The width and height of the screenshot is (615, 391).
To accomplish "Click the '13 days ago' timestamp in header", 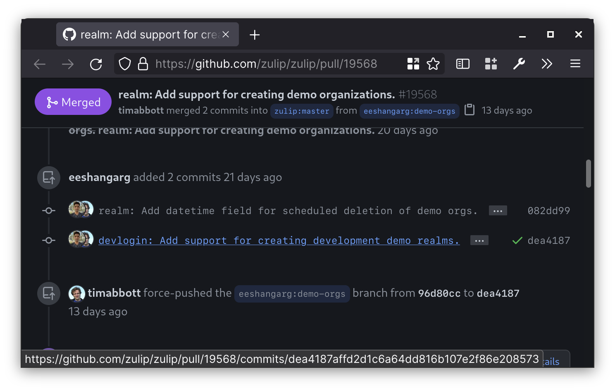I will [x=507, y=110].
